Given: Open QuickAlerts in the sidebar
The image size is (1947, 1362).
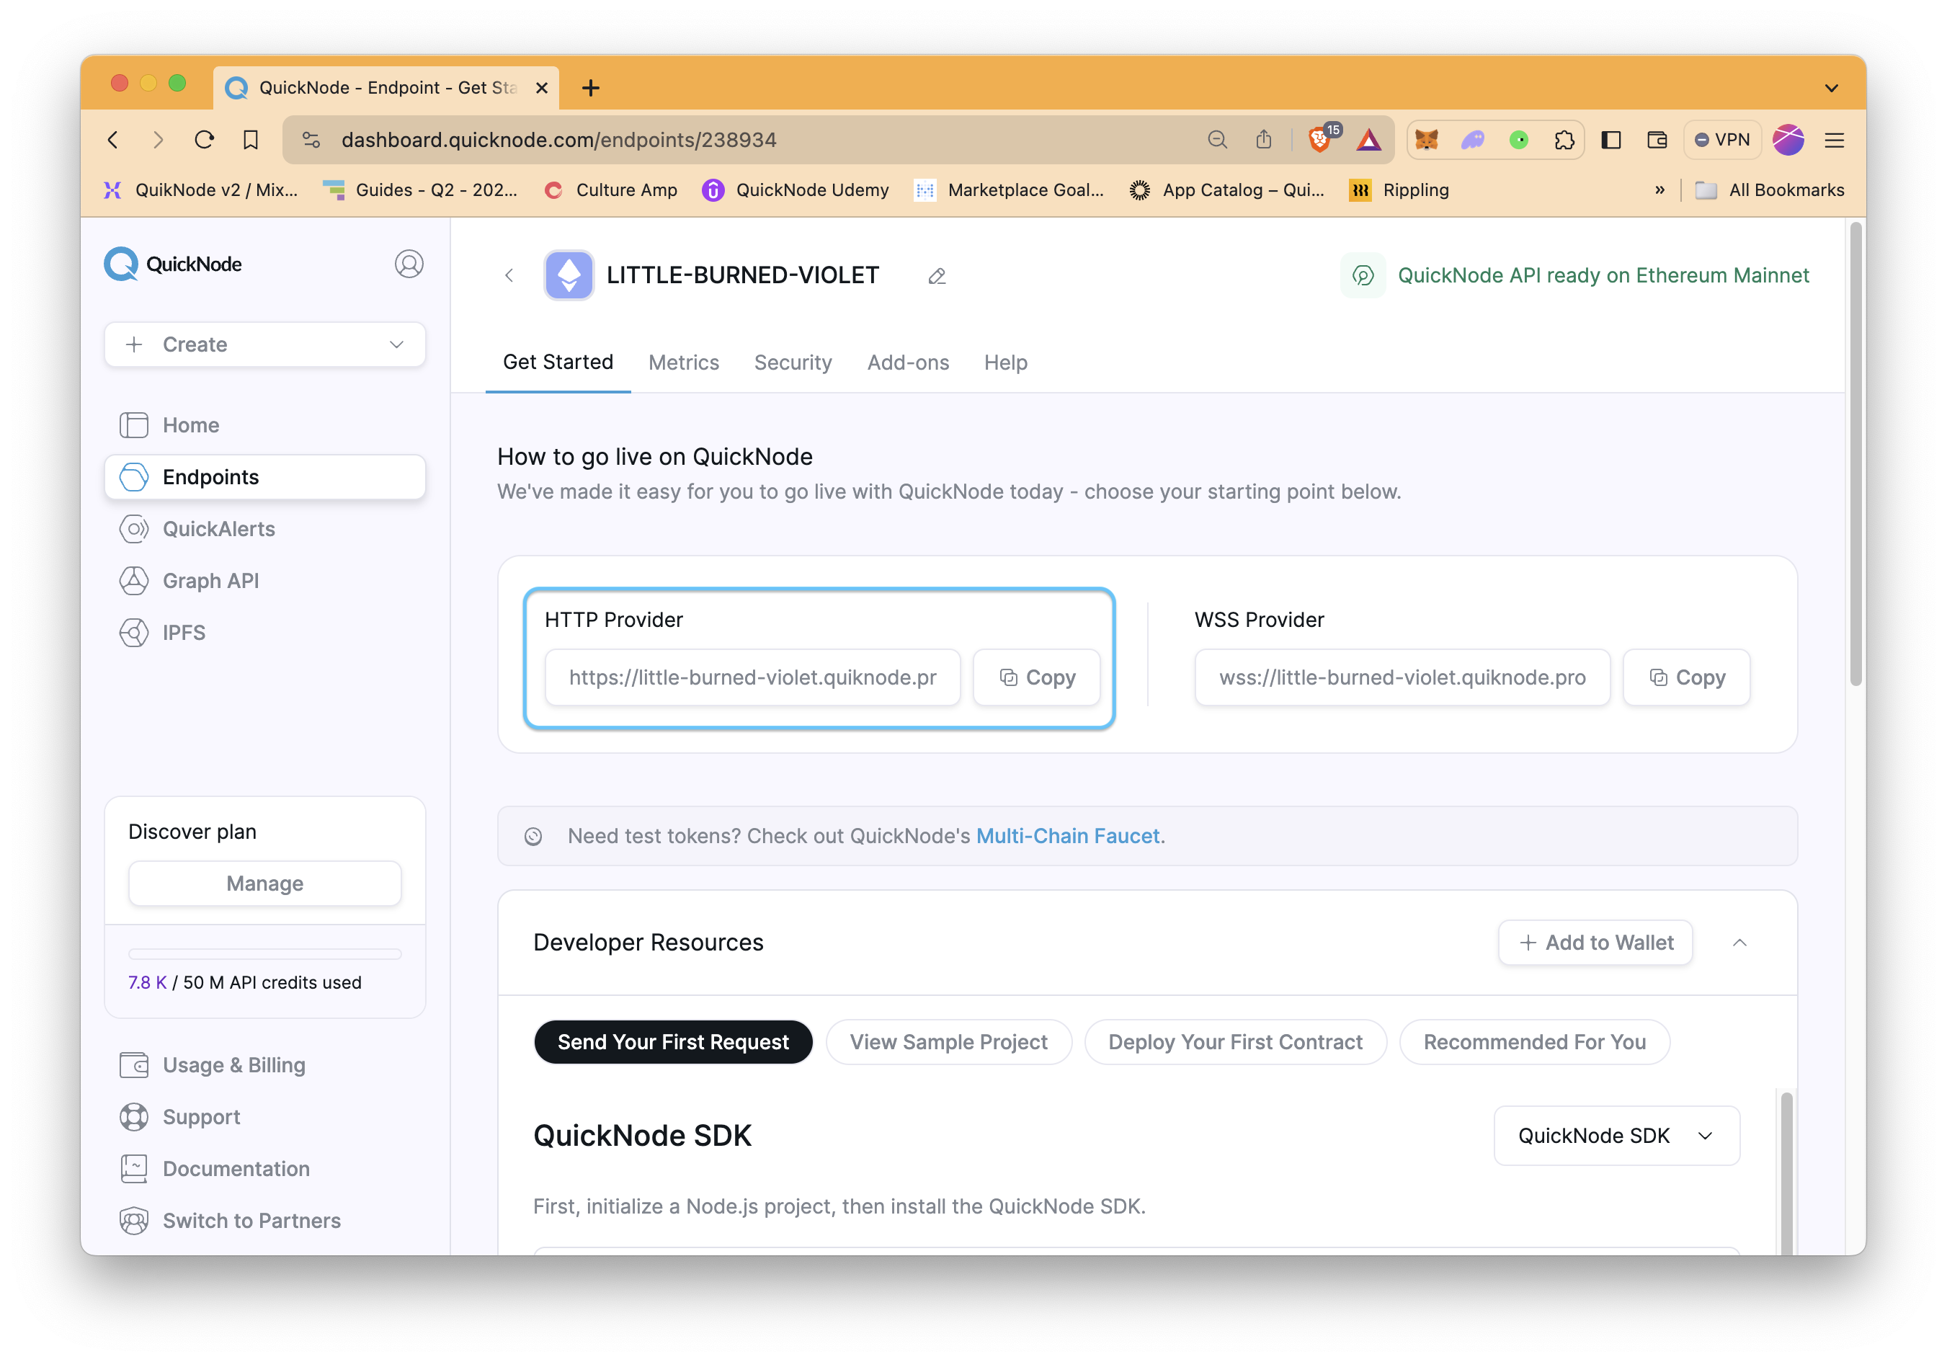Looking at the screenshot, I should coord(264,528).
